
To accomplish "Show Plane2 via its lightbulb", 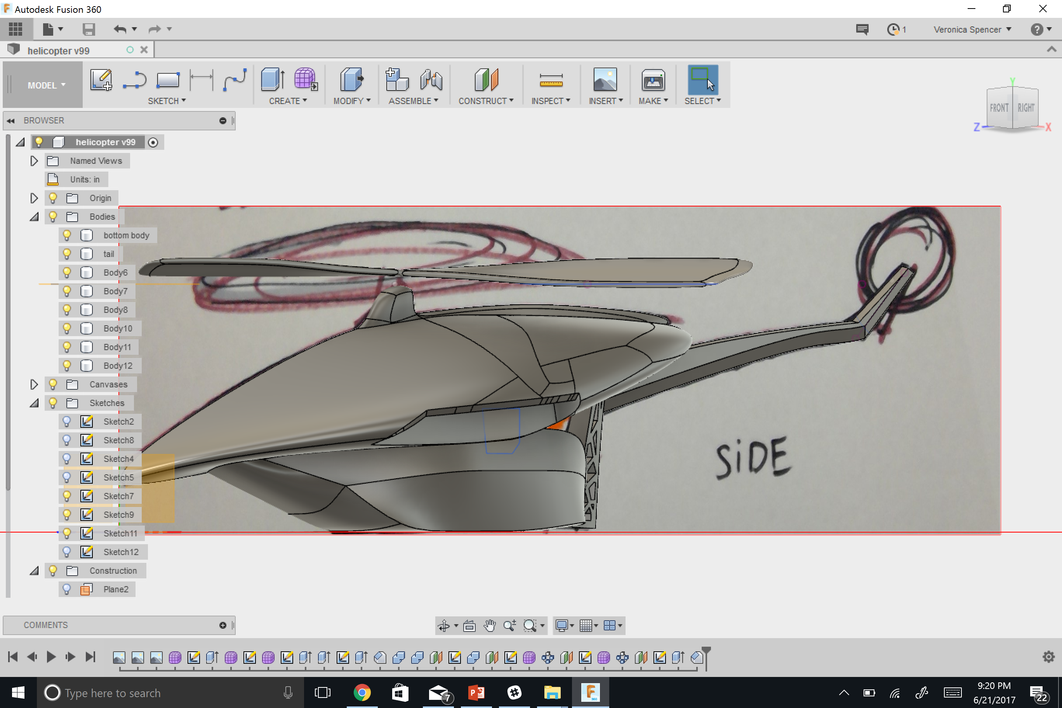I will (67, 589).
